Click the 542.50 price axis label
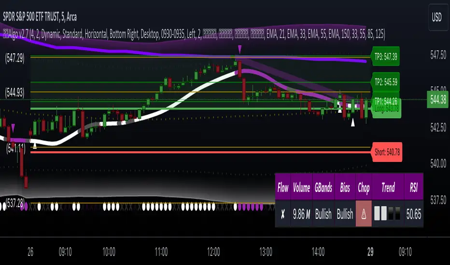The image size is (450, 265). pyautogui.click(x=438, y=128)
